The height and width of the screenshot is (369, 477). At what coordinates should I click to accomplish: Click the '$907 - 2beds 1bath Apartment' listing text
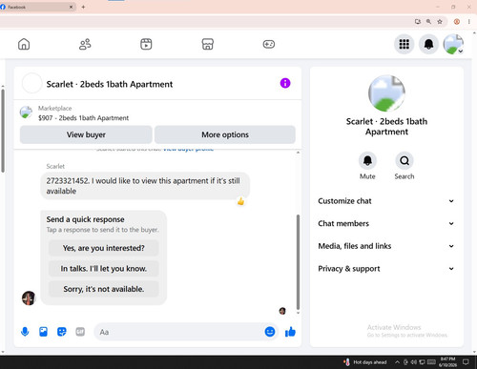pos(83,118)
